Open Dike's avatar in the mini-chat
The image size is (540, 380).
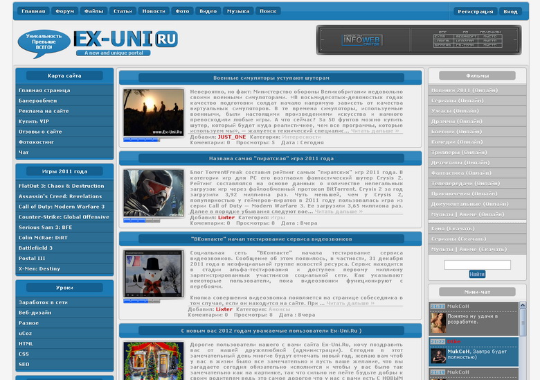pyautogui.click(x=438, y=356)
